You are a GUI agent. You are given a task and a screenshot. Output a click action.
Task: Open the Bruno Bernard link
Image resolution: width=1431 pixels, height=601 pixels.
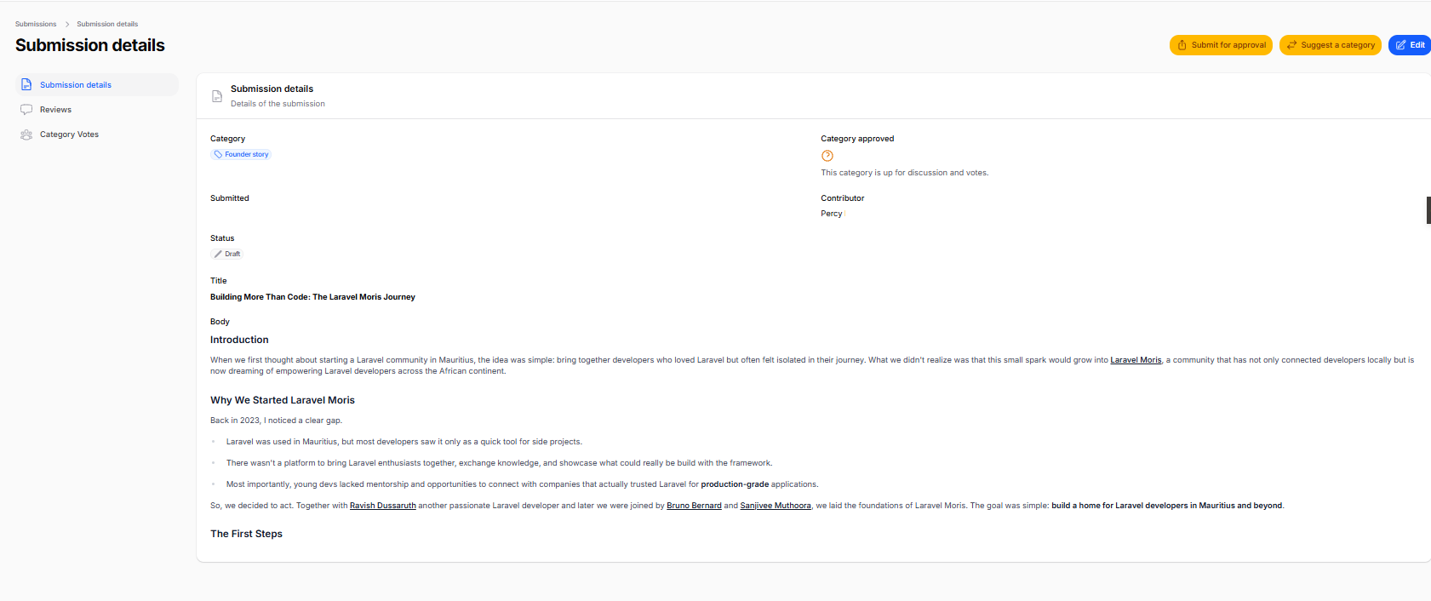pyautogui.click(x=694, y=506)
